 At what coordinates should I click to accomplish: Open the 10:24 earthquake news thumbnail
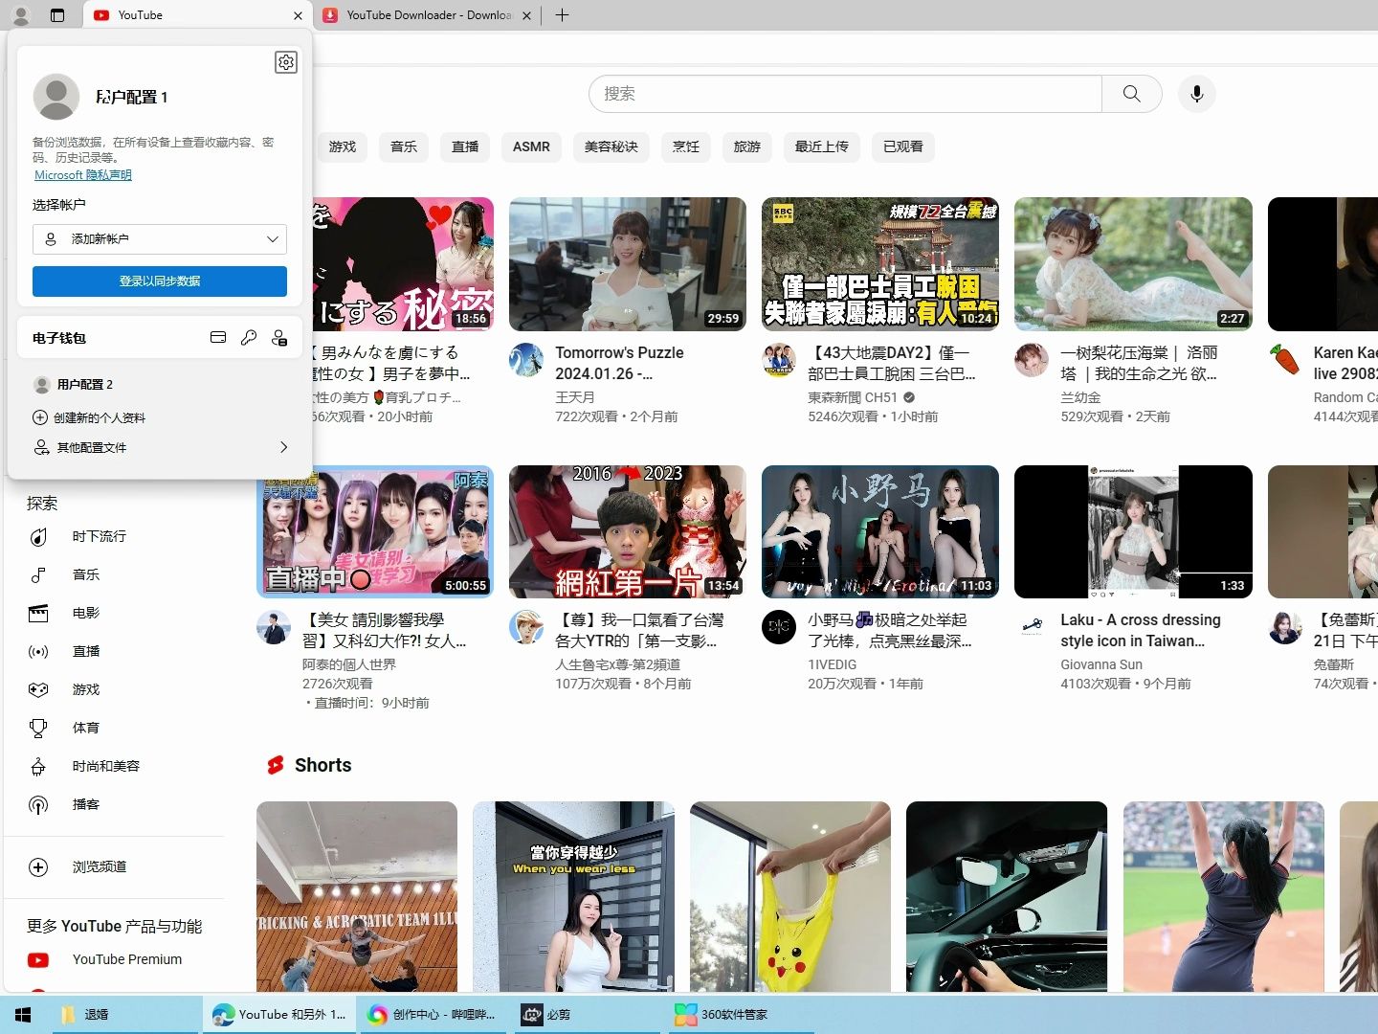880,264
